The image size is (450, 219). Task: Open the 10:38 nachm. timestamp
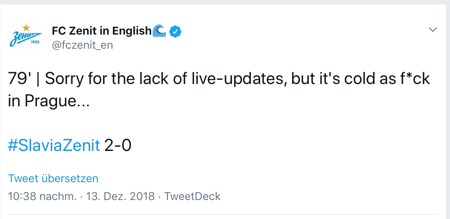(42, 196)
